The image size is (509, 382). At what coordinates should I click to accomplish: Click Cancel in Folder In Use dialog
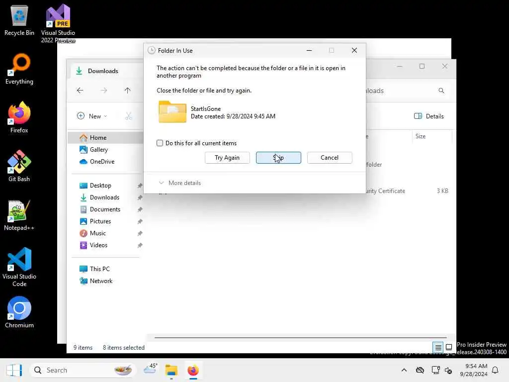330,158
